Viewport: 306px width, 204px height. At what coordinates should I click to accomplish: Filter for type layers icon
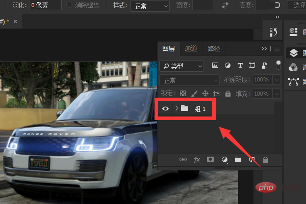[240, 66]
